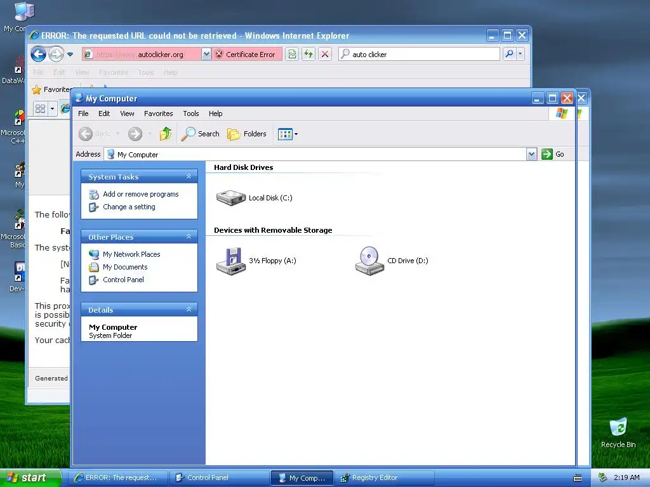The width and height of the screenshot is (650, 487).
Task: Open Control Panel link in sidebar
Action: point(124,280)
